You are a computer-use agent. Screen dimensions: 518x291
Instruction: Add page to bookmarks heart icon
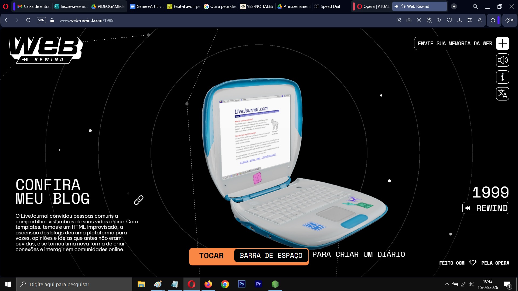pos(449,20)
